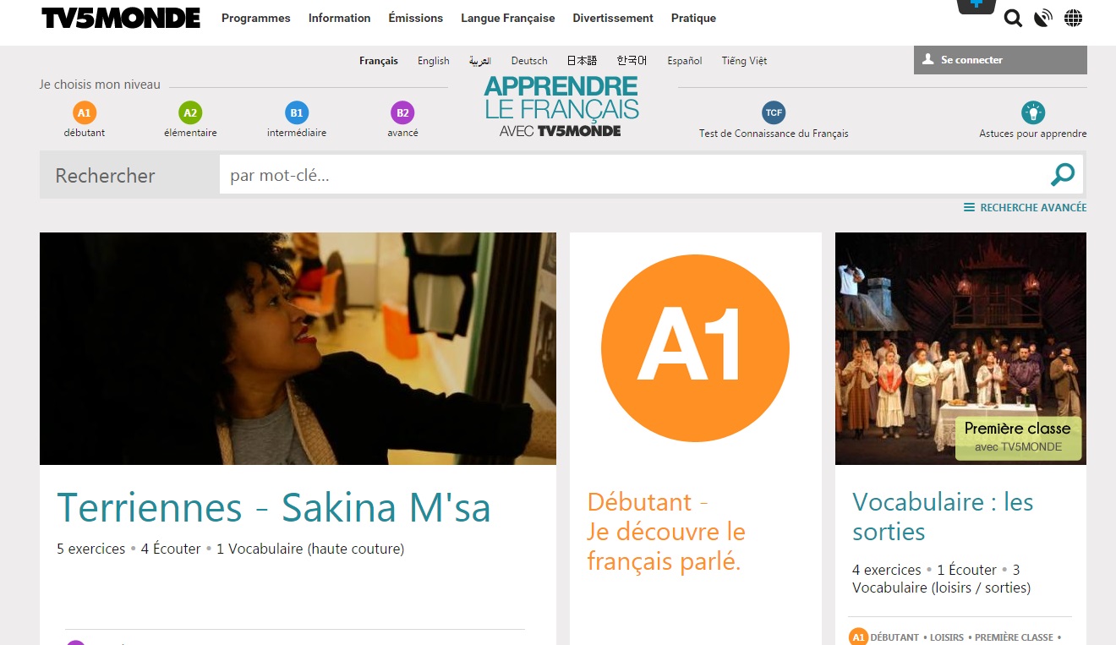The width and height of the screenshot is (1116, 645).
Task: Open the Pratique menu
Action: [693, 18]
